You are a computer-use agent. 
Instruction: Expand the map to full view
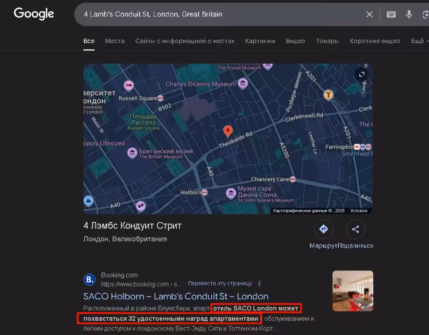[362, 74]
